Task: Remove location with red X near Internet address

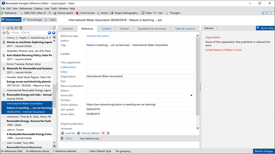Action: 103,133
